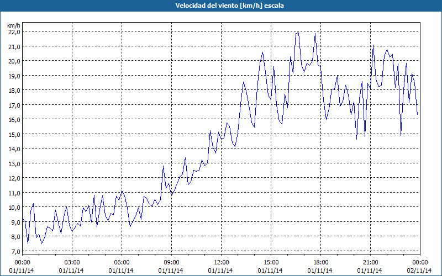Click the 02/11/14 date label
The height and width of the screenshot is (276, 442).
419,270
